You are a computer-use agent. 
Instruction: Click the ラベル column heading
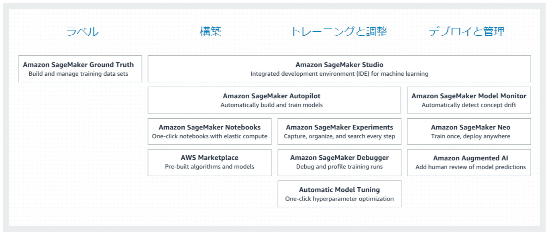click(82, 32)
